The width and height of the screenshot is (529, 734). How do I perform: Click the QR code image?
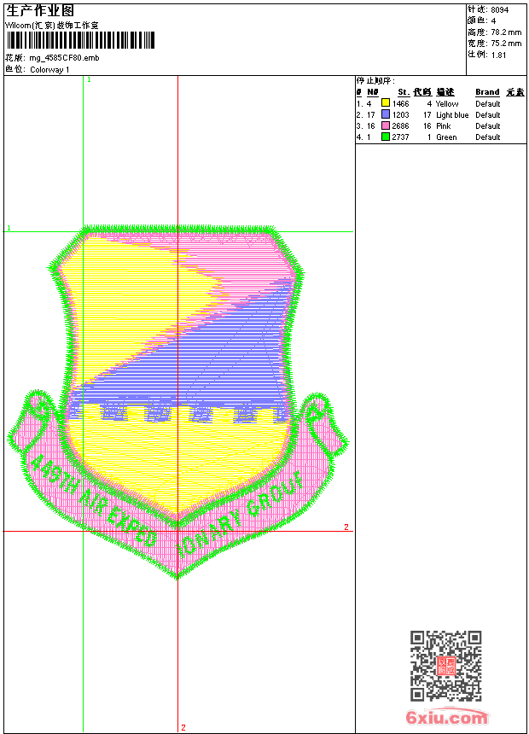[446, 665]
